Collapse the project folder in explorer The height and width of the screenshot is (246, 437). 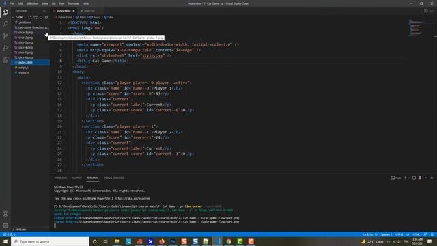click(20, 17)
